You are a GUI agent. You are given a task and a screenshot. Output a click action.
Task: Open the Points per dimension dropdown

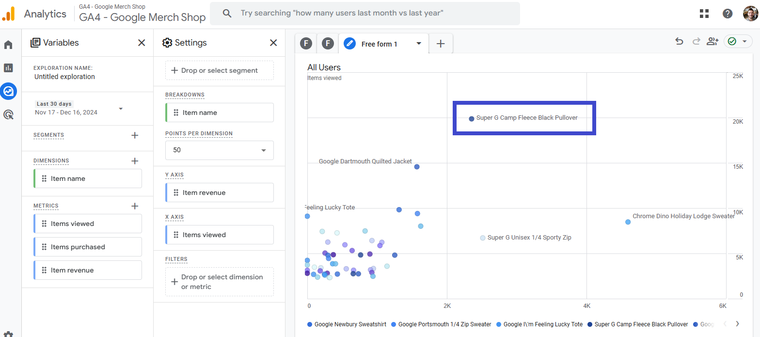(x=220, y=150)
